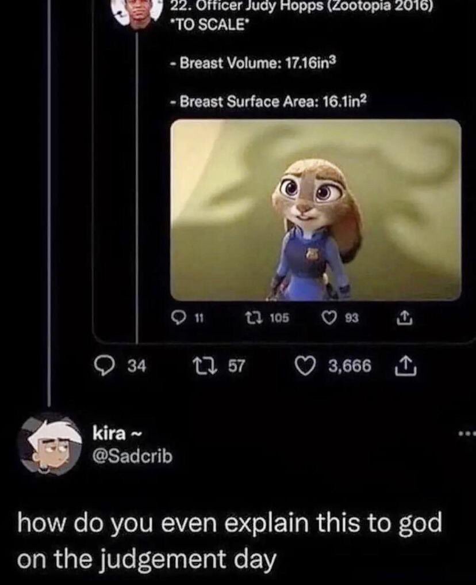Like the quoted tweet with 93 likes

[x=329, y=317]
